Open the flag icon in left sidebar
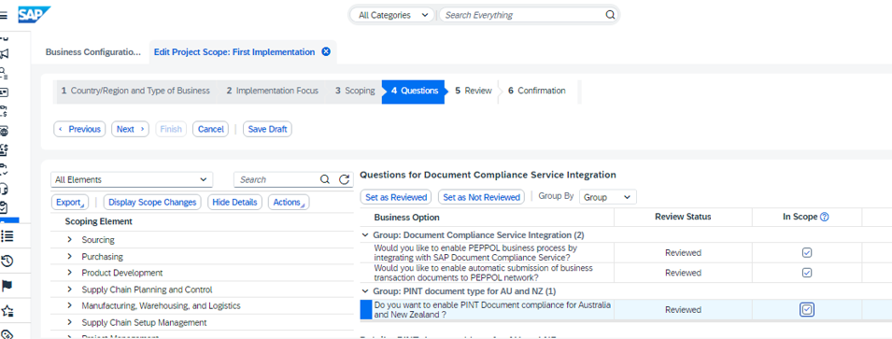 pos(7,286)
